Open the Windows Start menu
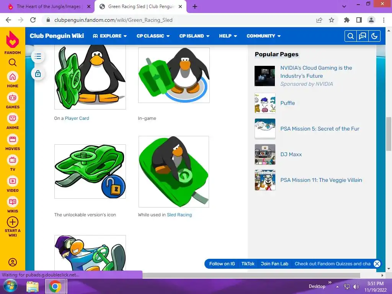 pyautogui.click(x=10, y=286)
